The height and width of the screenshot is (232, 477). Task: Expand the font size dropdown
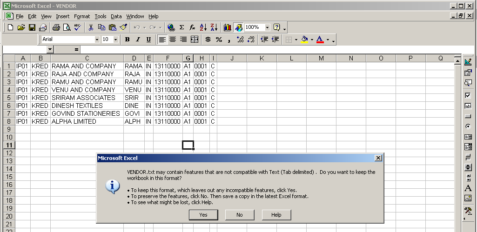(116, 40)
